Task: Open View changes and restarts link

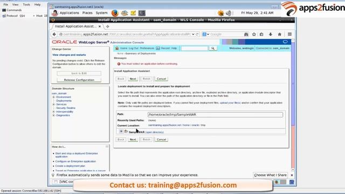Action: pos(69,55)
